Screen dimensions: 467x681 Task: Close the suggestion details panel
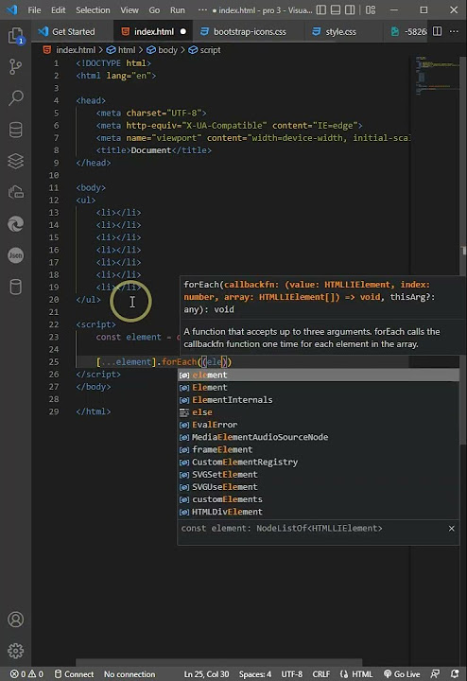coord(451,528)
